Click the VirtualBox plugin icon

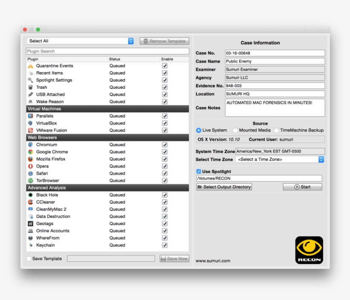[31, 123]
